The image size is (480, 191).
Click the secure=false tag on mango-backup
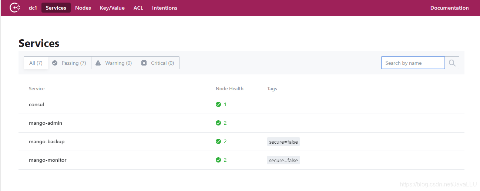click(x=283, y=142)
